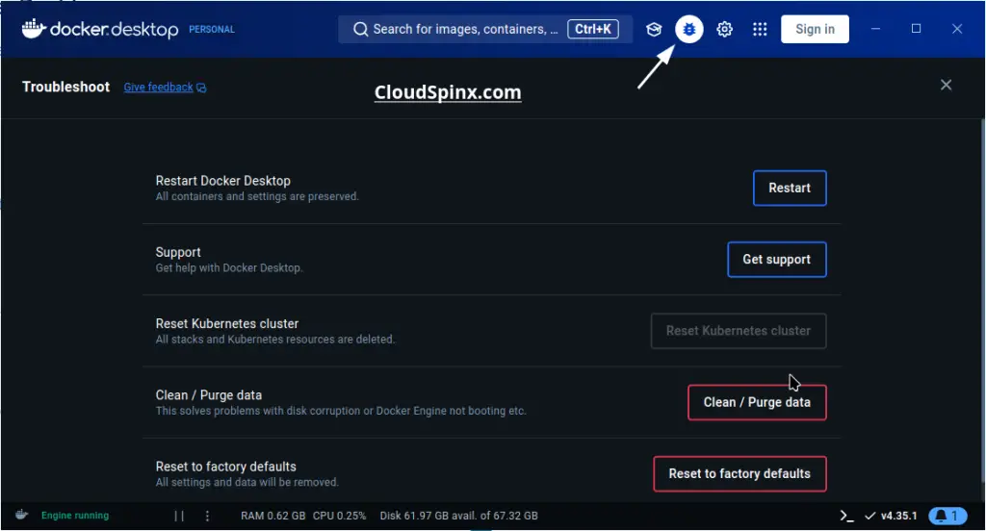Click the CPU 0.25% indicator
The height and width of the screenshot is (531, 986).
coord(340,516)
